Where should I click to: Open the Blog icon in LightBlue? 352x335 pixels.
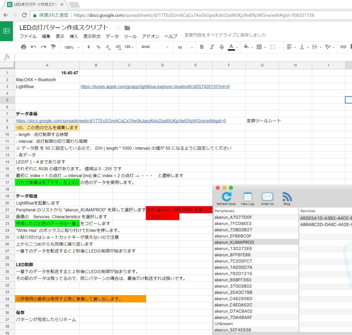click(287, 199)
